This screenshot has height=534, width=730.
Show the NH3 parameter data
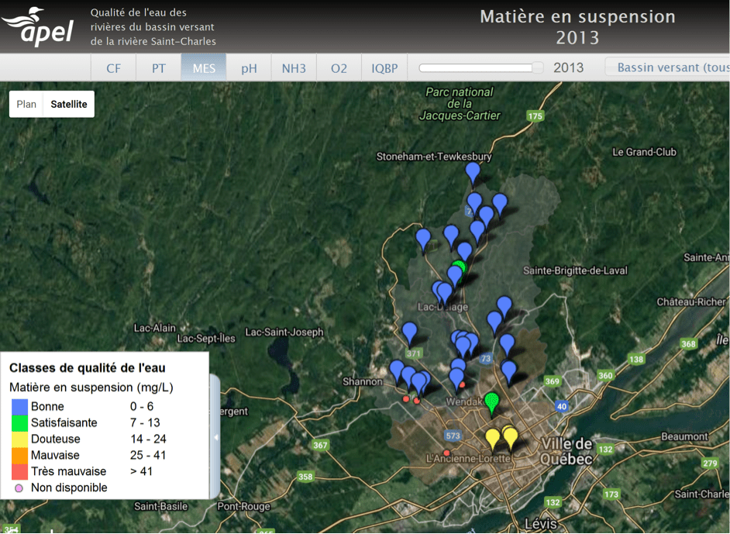click(x=294, y=68)
